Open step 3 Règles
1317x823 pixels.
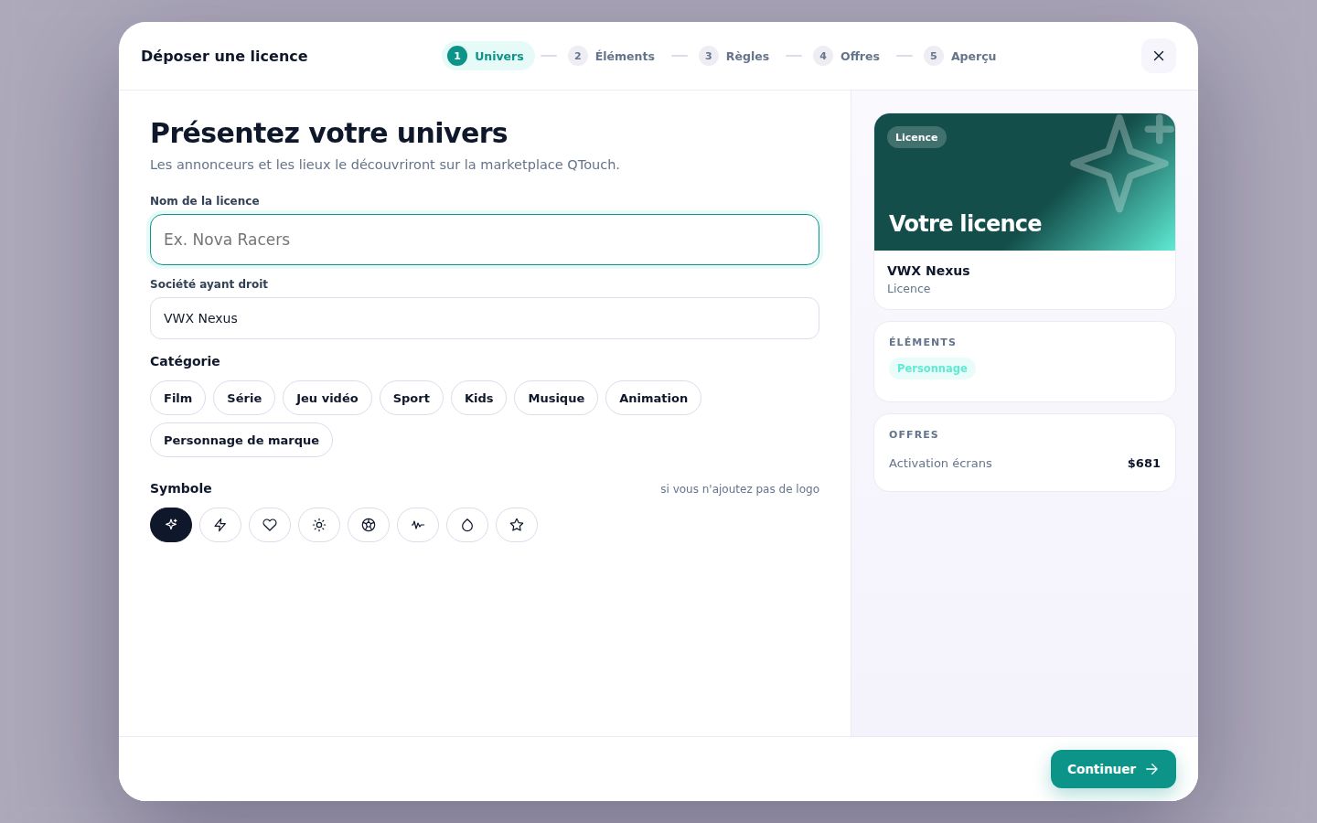(x=734, y=56)
